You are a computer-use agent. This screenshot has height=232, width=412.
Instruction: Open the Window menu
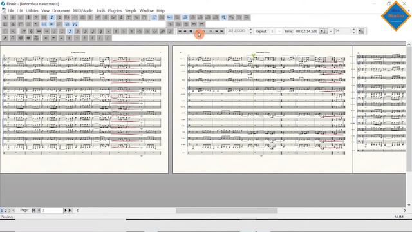(x=146, y=10)
